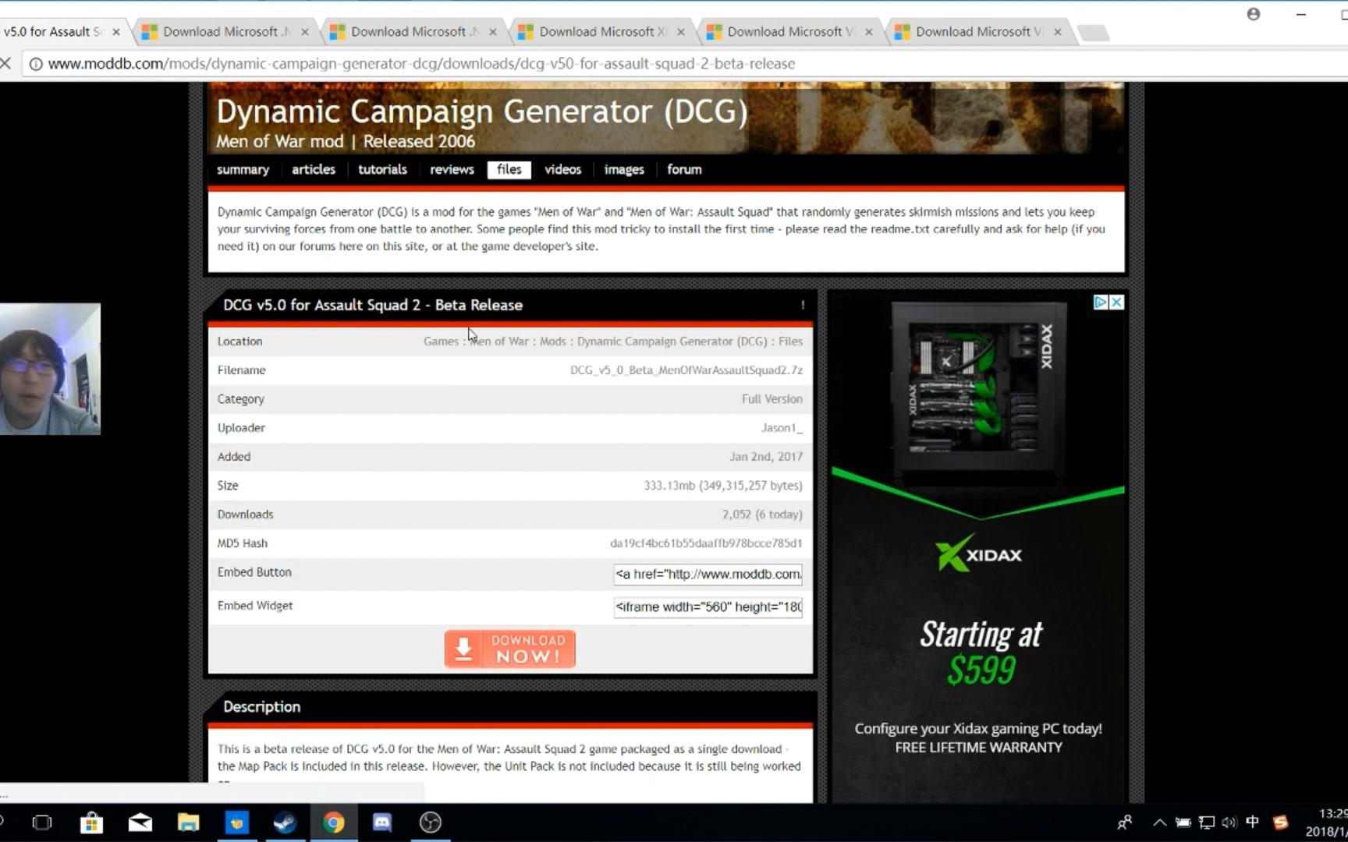Viewport: 1348px width, 842px height.
Task: Click the AdChoices icon on the ad
Action: point(1101,302)
